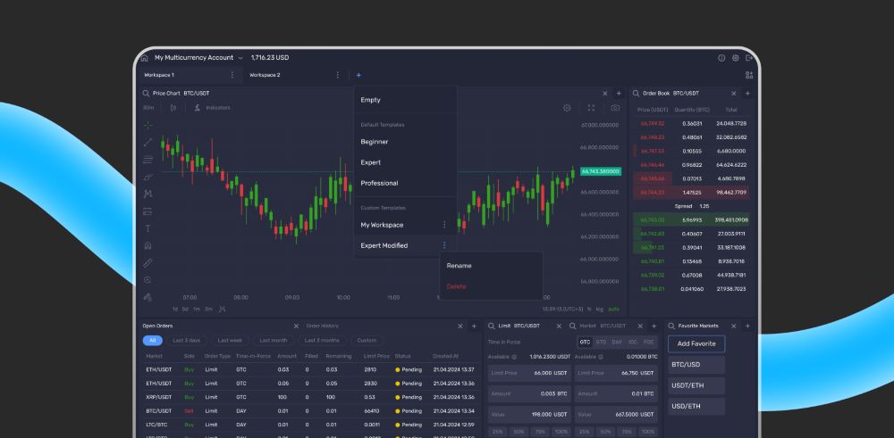Switch to Order History tab
This screenshot has width=894, height=438.
[322, 326]
